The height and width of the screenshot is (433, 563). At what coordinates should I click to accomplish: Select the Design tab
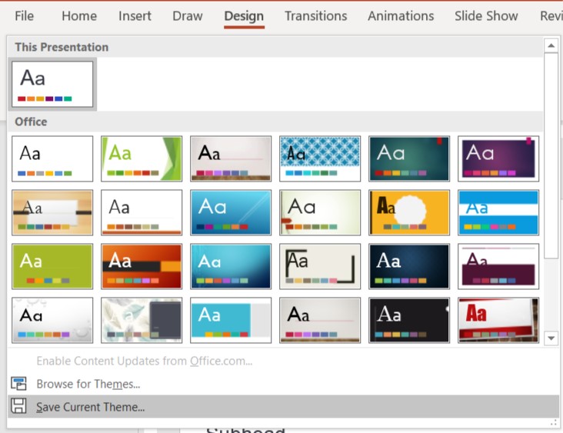coord(244,16)
